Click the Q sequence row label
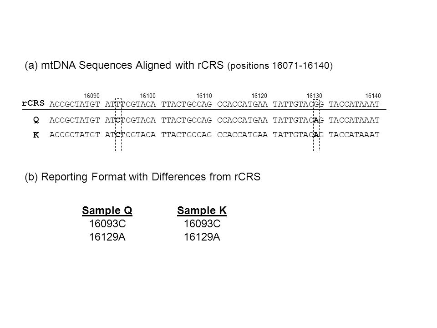This screenshot has width=437, height=328. click(36, 120)
